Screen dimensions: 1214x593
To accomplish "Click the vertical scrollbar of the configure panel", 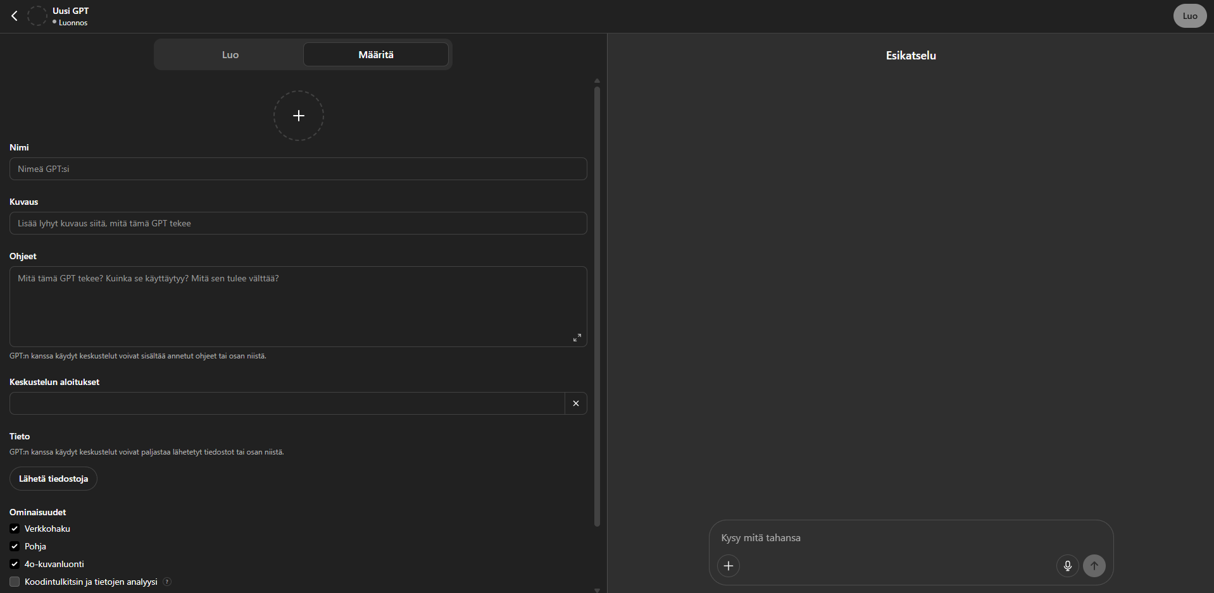I will click(597, 306).
